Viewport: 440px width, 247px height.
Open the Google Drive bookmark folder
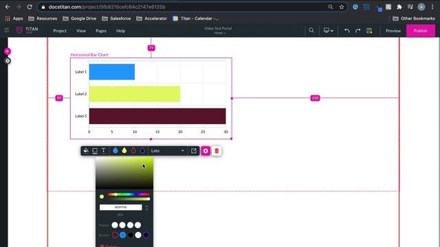(80, 19)
